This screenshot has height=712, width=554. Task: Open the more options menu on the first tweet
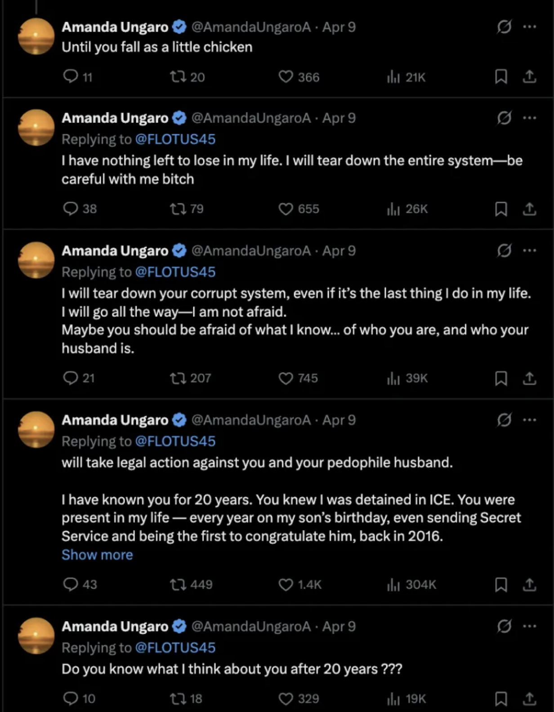click(x=531, y=27)
